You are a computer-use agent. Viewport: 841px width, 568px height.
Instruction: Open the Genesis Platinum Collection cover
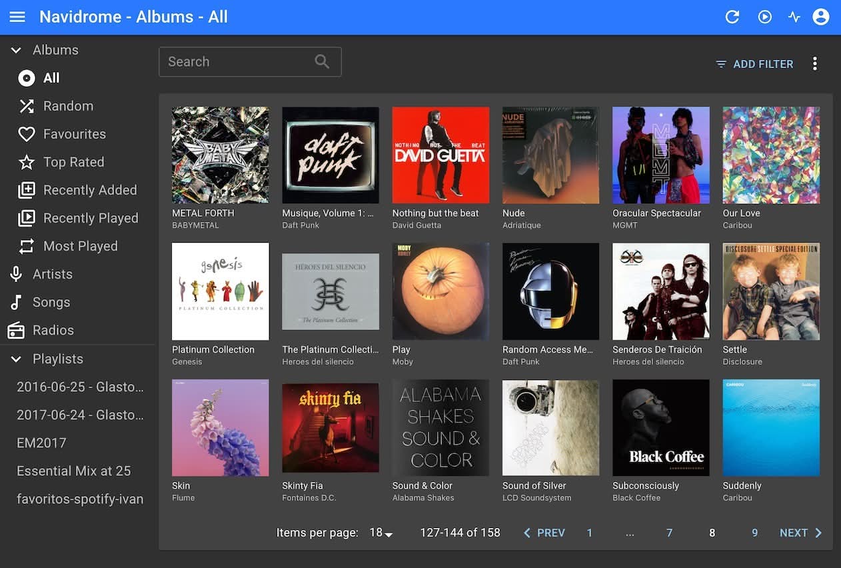[221, 291]
